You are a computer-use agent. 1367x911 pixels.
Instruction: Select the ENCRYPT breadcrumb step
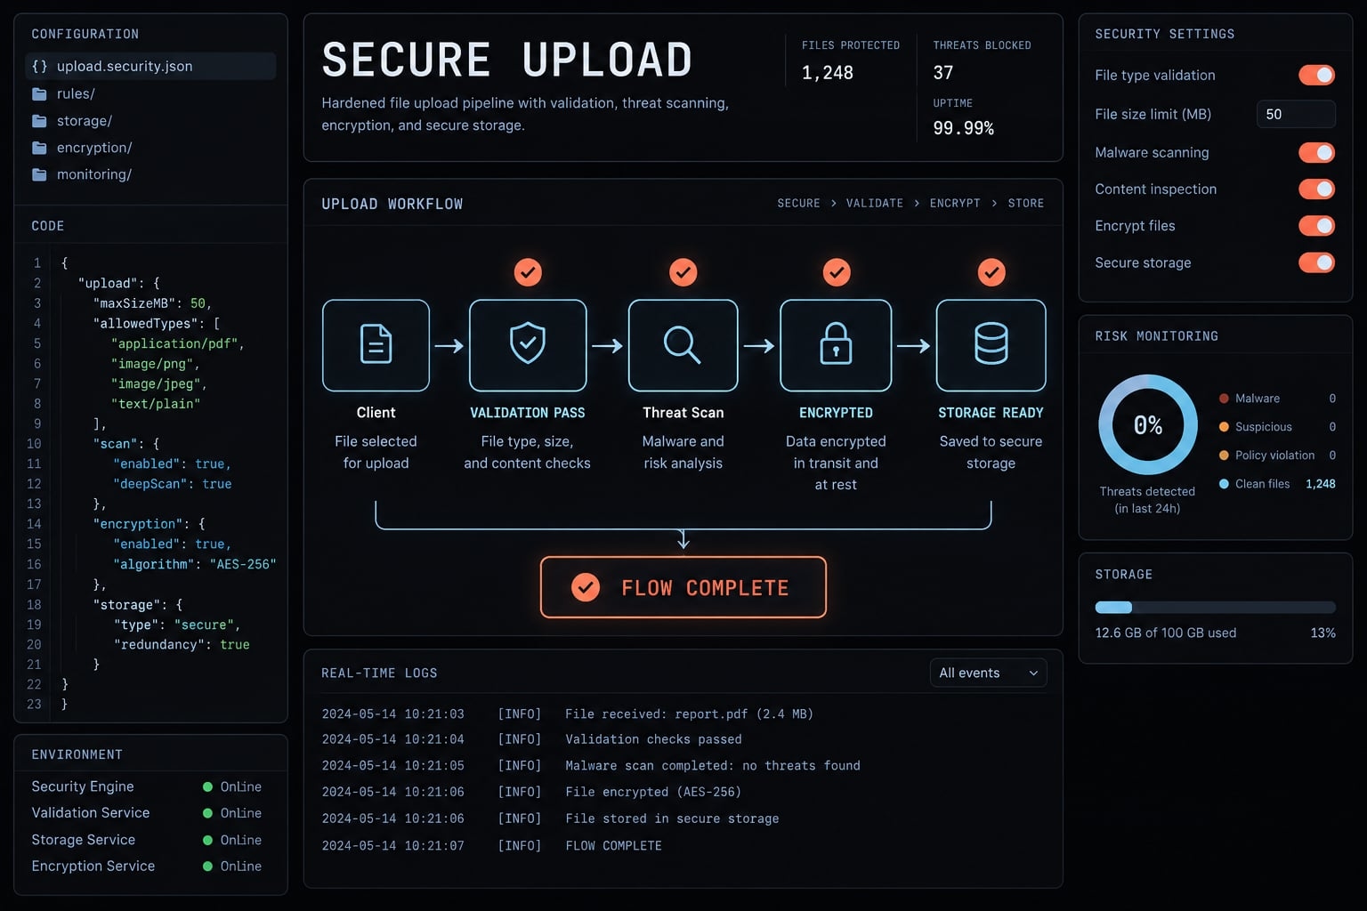click(x=955, y=203)
